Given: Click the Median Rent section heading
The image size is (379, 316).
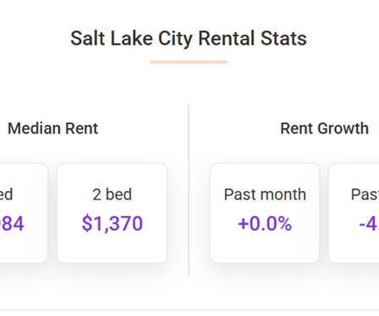Looking at the screenshot, I should (x=52, y=128).
